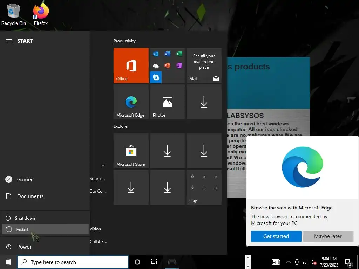Click the Productivity group heading

point(124,41)
